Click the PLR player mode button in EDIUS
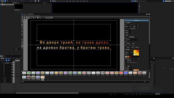Screen dimensions: 174x98 point(132,1)
